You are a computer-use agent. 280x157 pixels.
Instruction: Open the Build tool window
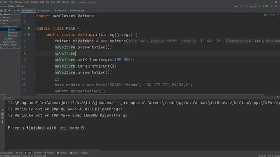(85, 153)
